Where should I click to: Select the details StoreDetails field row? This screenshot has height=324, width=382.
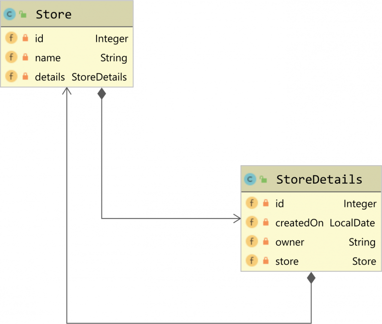coord(67,77)
